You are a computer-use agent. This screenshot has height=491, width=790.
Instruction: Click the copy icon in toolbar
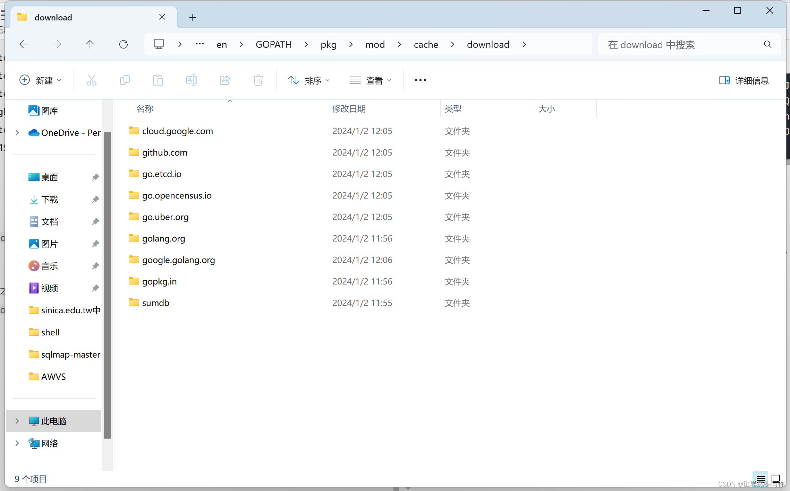[x=124, y=80]
